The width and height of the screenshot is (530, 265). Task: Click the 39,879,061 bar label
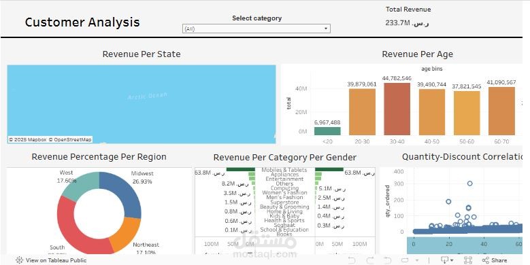pyautogui.click(x=362, y=84)
